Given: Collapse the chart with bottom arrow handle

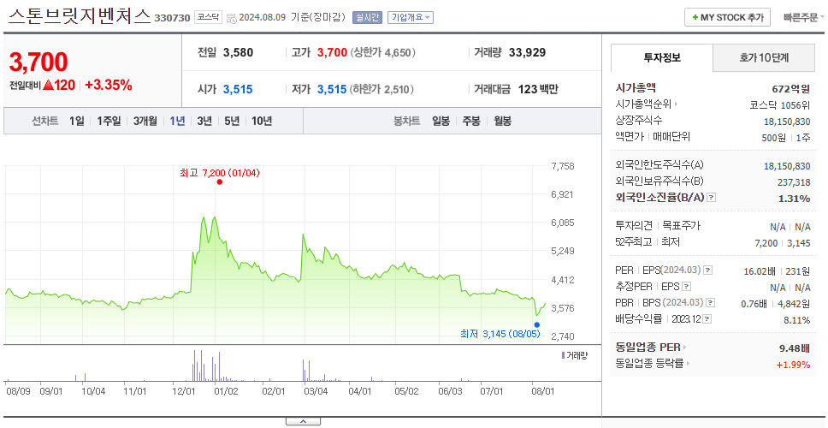Looking at the screenshot, I should coord(303,421).
